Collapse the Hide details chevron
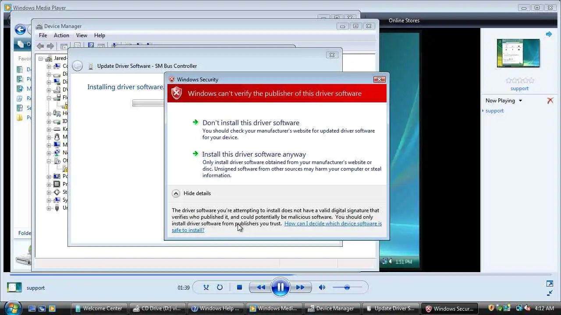 tap(176, 193)
